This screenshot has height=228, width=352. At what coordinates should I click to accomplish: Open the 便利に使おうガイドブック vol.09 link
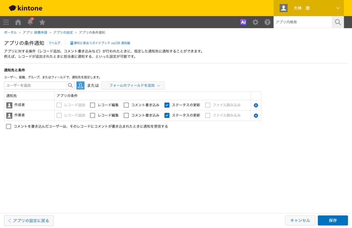[100, 43]
